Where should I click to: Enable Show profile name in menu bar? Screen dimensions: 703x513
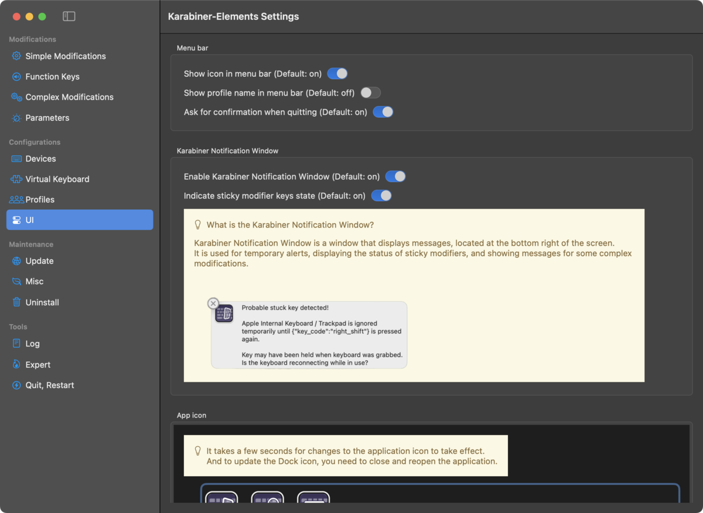370,93
